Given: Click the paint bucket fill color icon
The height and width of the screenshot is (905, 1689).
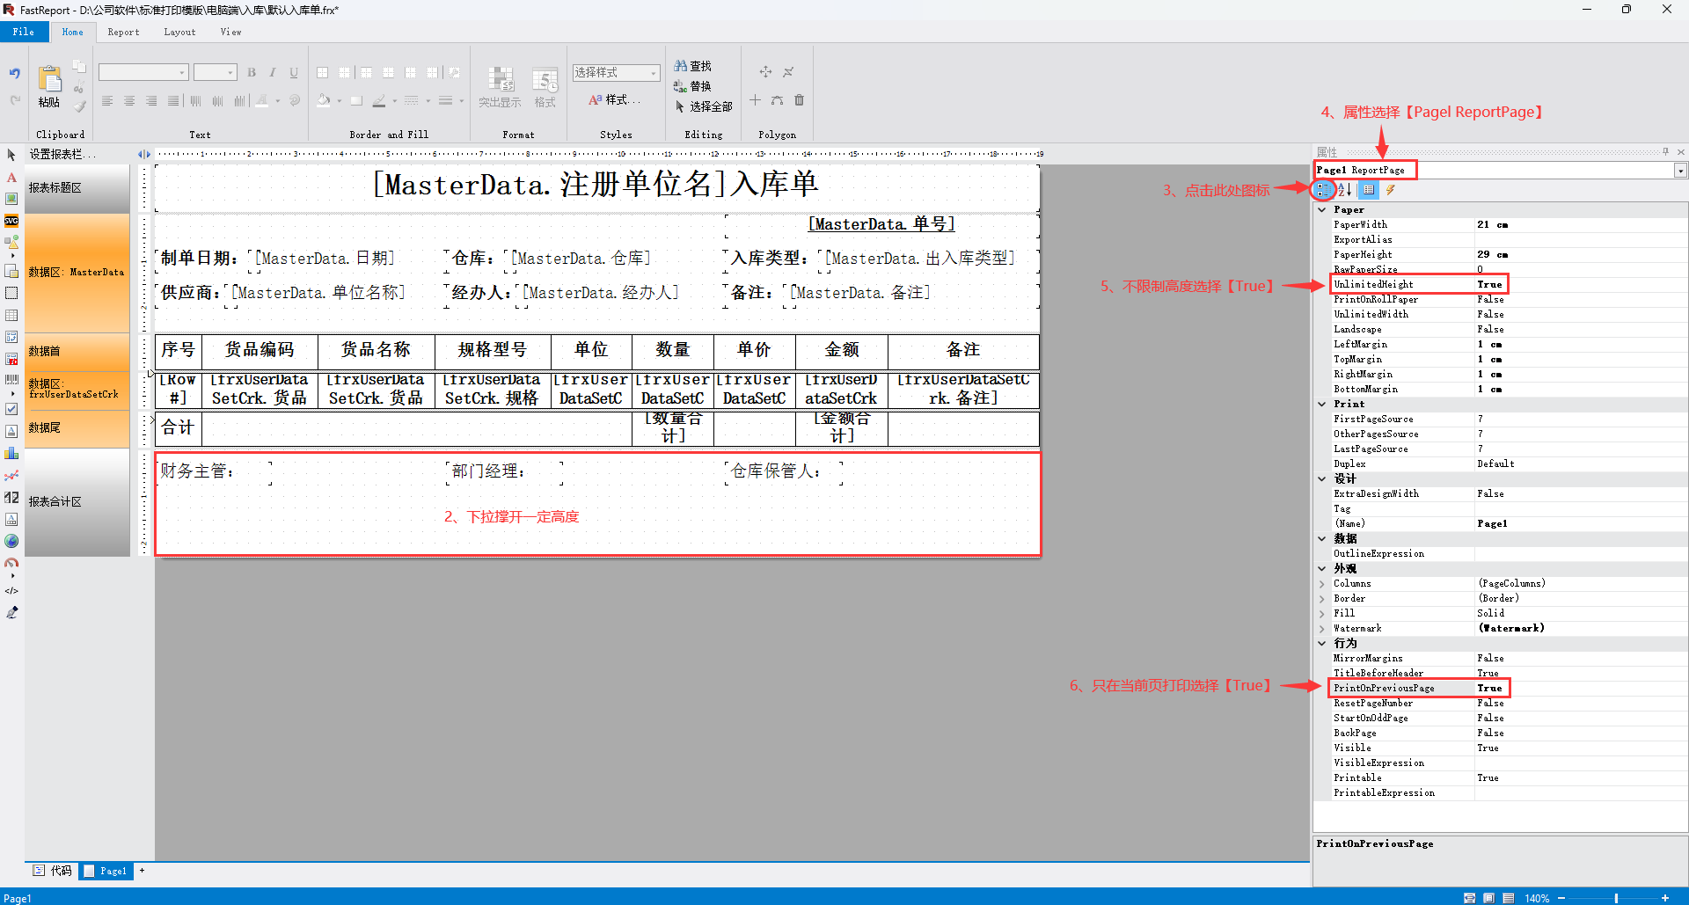Looking at the screenshot, I should pos(324,101).
